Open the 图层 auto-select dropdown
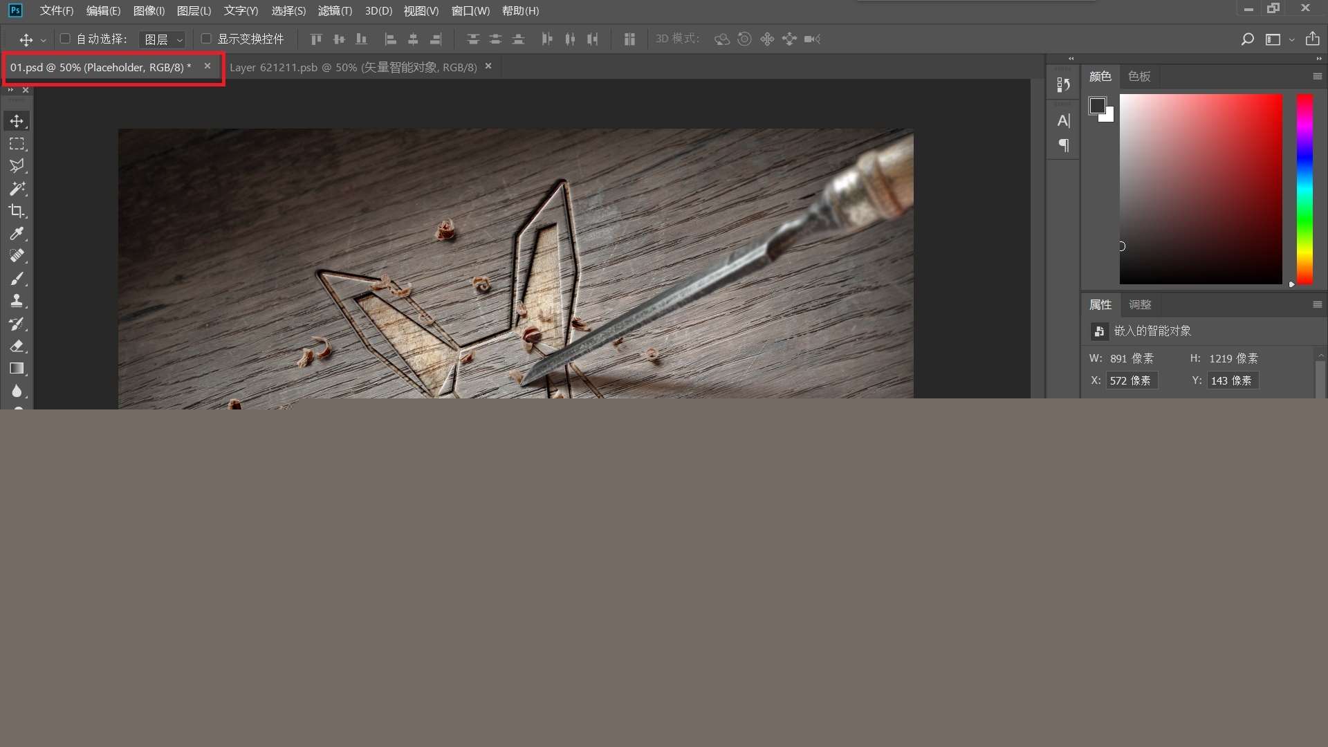Viewport: 1328px width, 747px height. pos(163,39)
